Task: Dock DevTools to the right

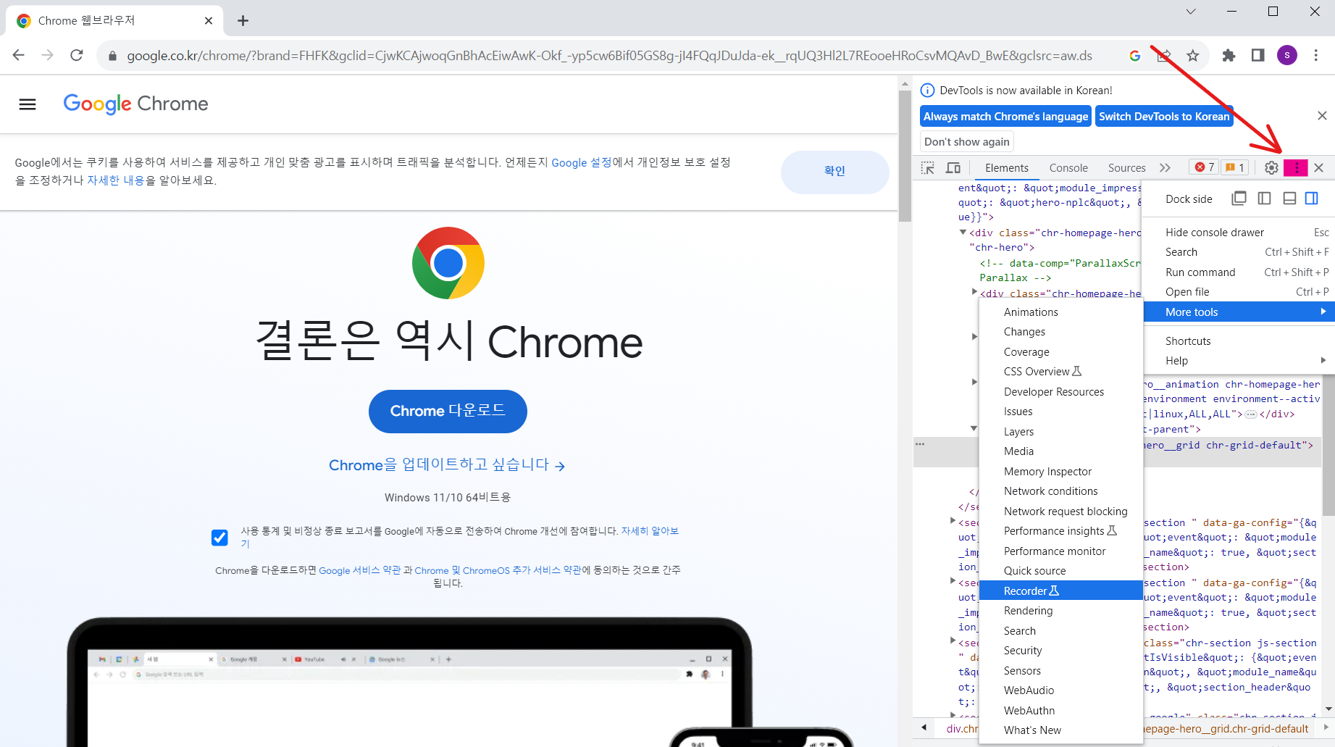Action: point(1312,199)
